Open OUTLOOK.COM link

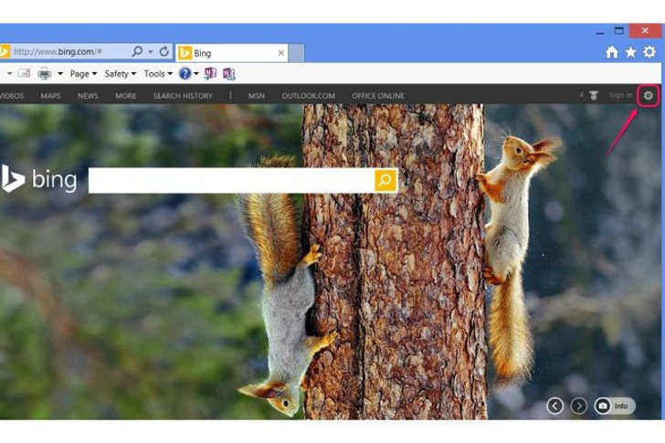tap(309, 96)
